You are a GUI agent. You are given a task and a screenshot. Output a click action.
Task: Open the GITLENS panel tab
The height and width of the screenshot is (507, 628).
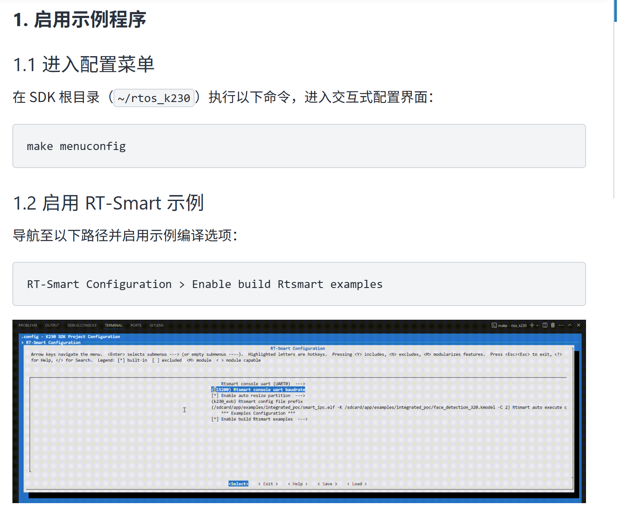156,326
